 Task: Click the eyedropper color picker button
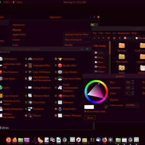(106, 107)
